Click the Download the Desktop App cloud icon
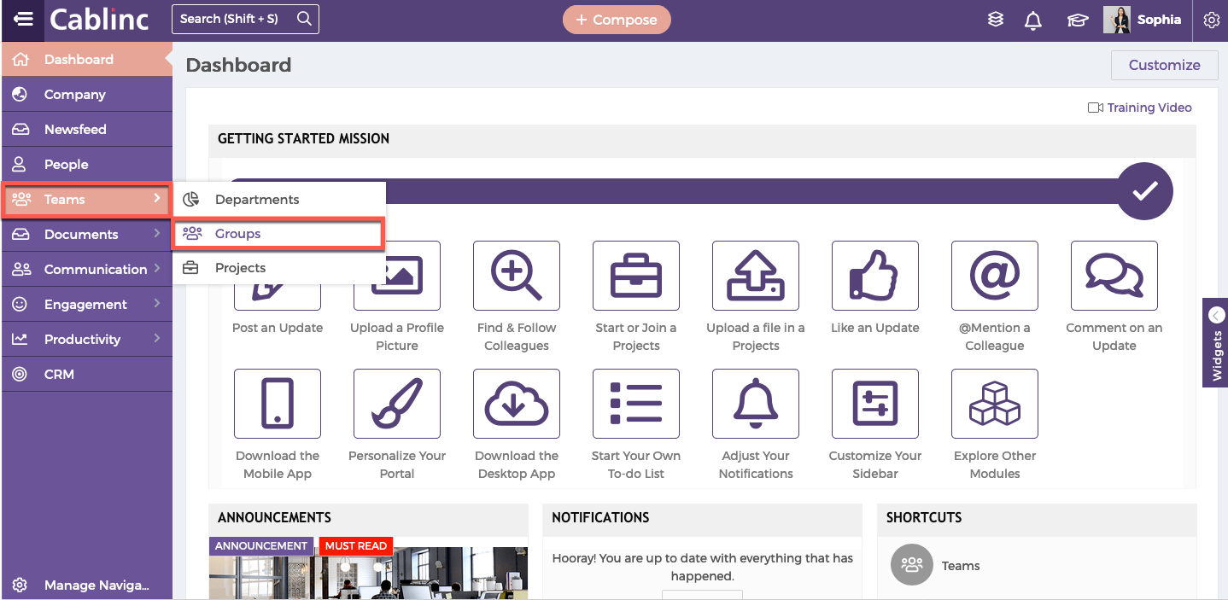The width and height of the screenshot is (1228, 600). (517, 404)
